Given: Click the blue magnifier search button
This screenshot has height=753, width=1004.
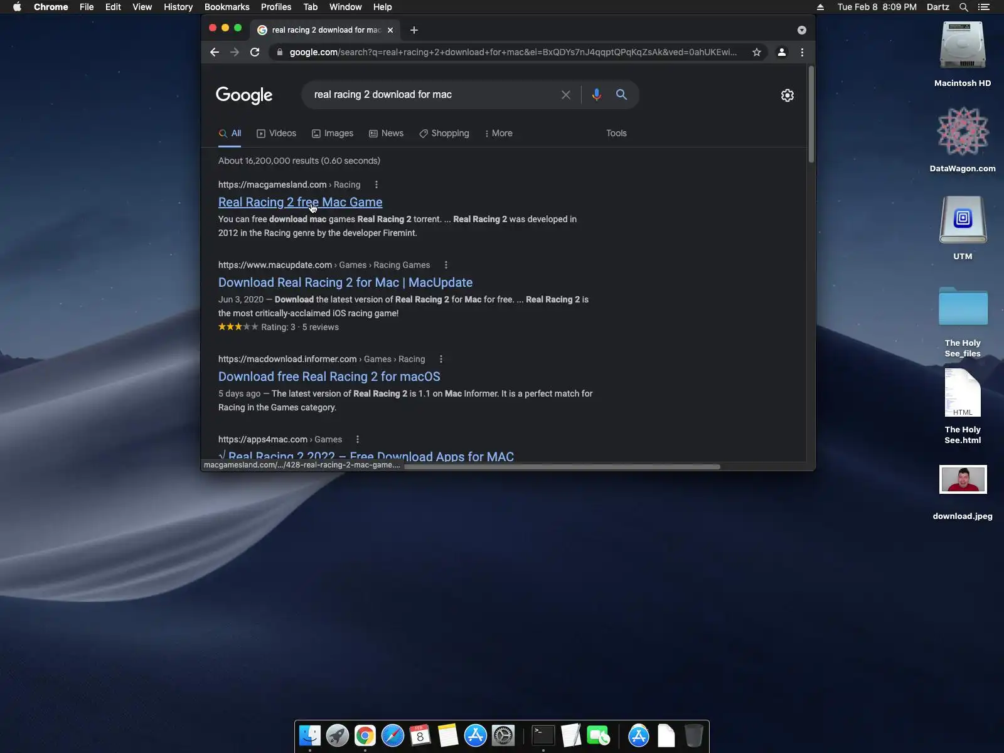Looking at the screenshot, I should [621, 95].
